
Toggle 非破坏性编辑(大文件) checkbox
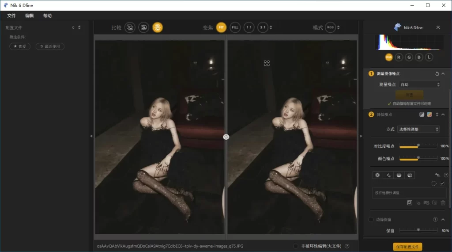(x=296, y=246)
